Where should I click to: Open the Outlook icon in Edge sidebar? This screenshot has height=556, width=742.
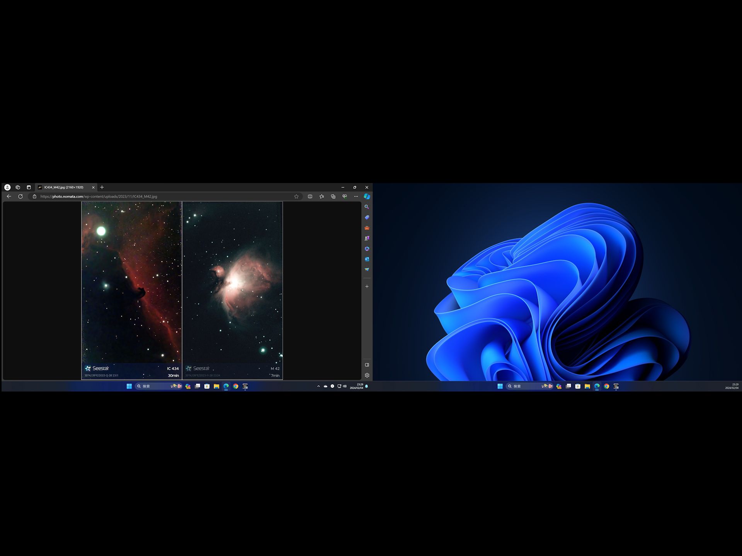[367, 259]
